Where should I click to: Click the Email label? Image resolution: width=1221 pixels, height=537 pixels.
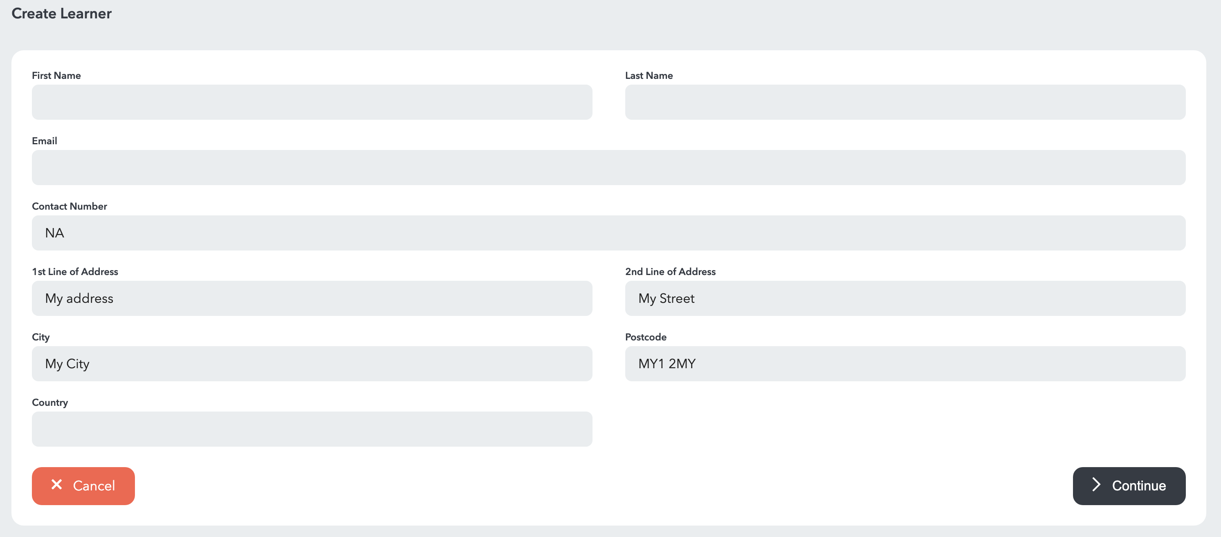44,141
